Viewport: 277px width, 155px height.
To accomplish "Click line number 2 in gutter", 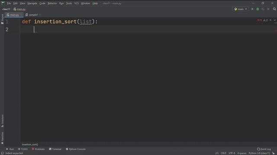I will [x=7, y=30].
